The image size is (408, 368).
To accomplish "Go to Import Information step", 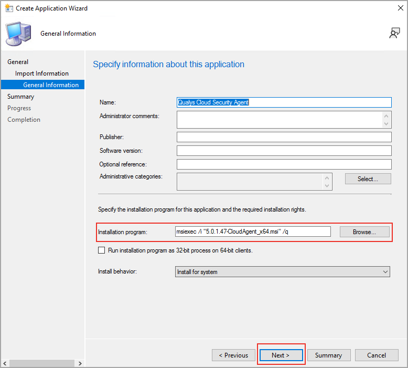I will (x=41, y=73).
